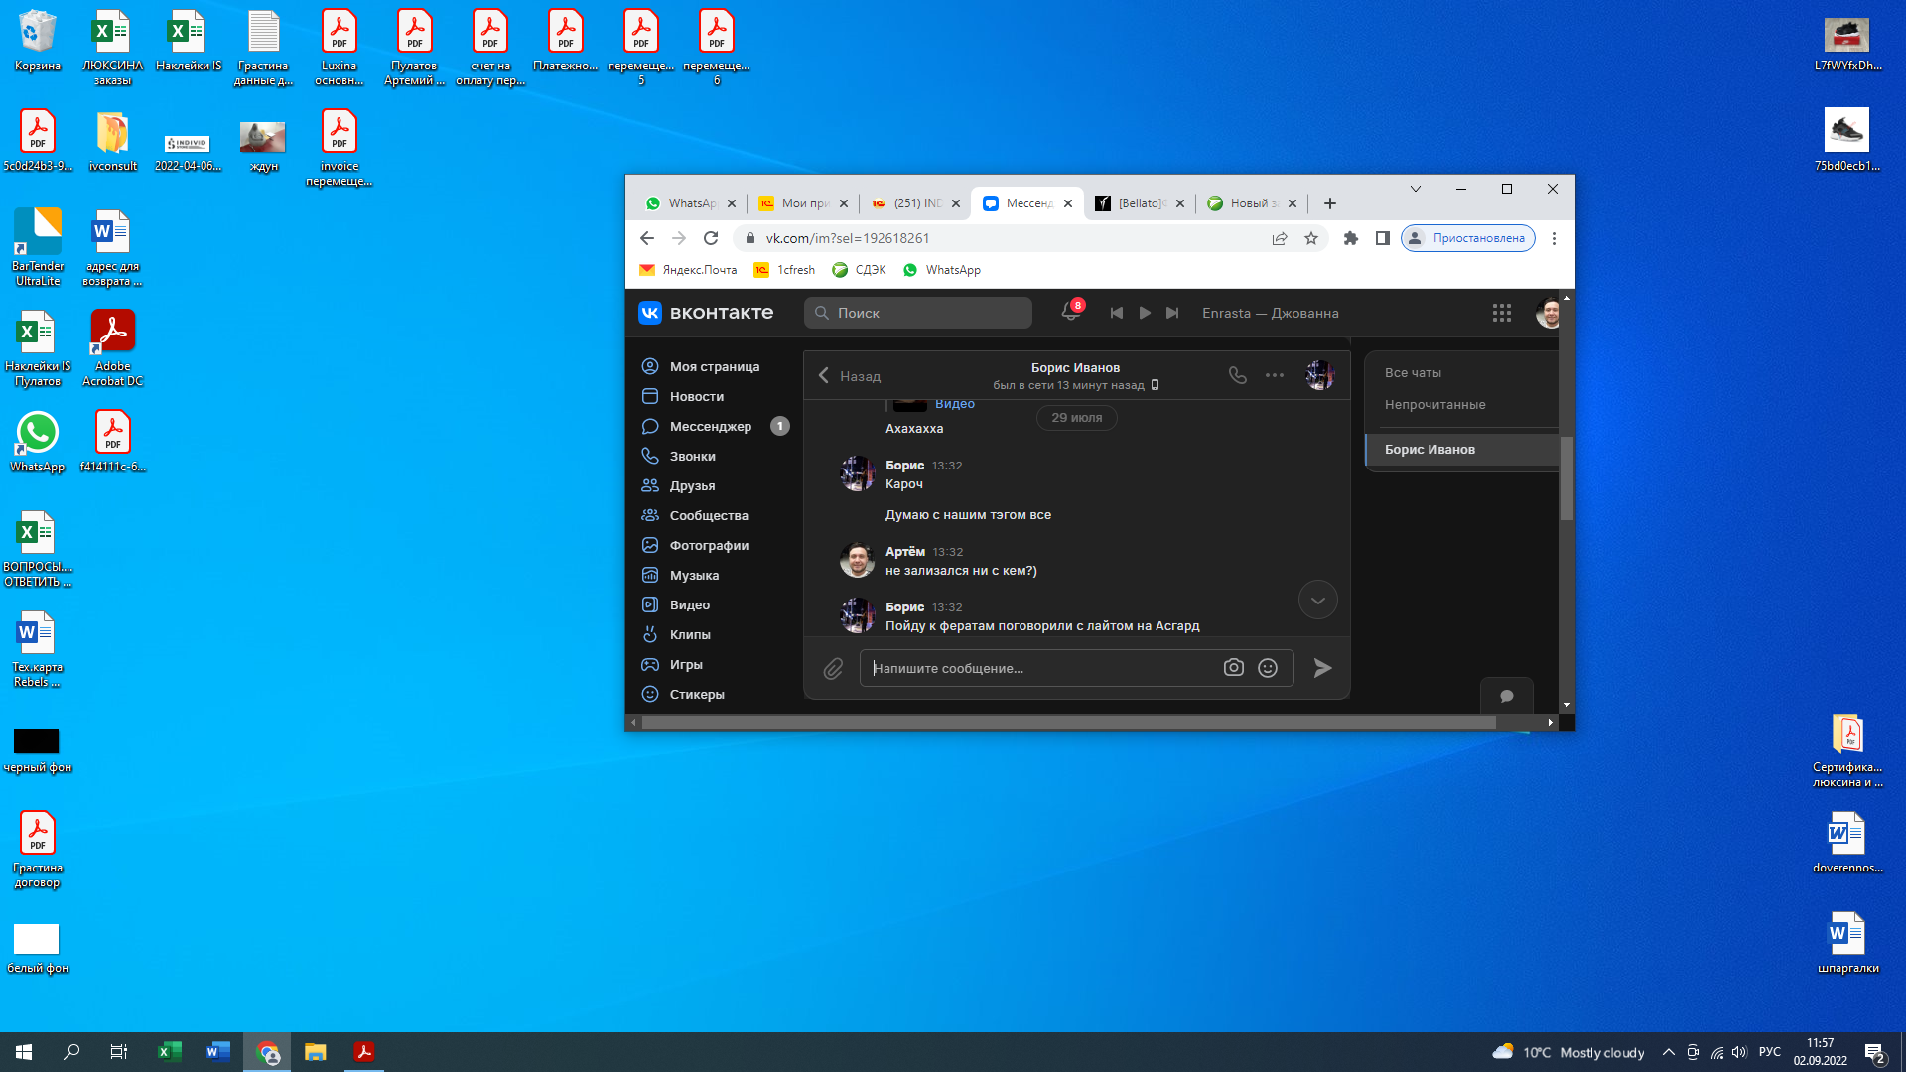Open Новости in sidebar
Image resolution: width=1906 pixels, height=1072 pixels.
697,396
